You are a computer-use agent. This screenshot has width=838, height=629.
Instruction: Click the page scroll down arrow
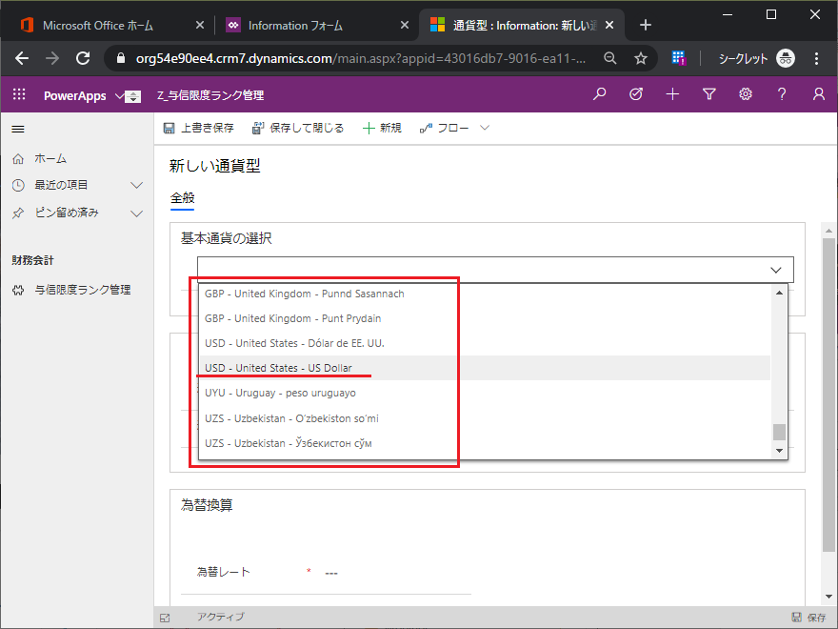pyautogui.click(x=828, y=597)
